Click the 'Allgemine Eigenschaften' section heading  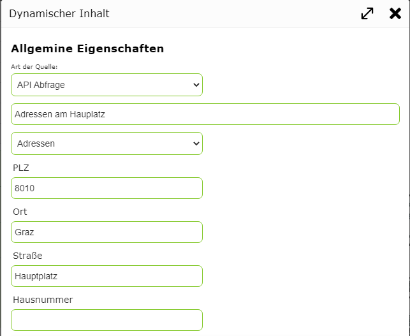click(x=87, y=48)
